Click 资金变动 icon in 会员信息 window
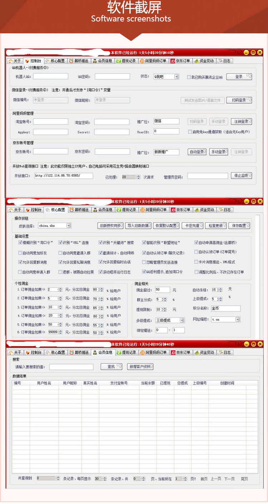Image resolution: width=268 pixels, height=504 pixels. (196, 353)
